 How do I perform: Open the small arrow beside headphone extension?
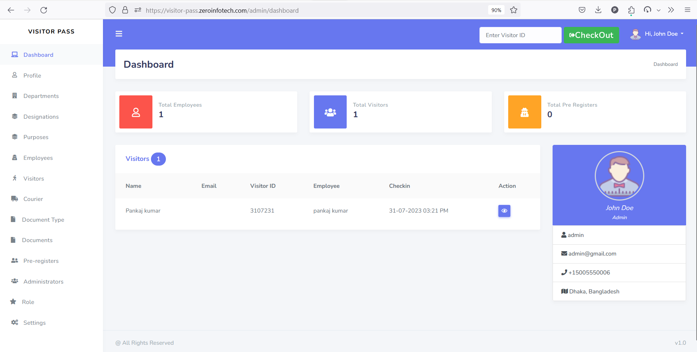658,11
